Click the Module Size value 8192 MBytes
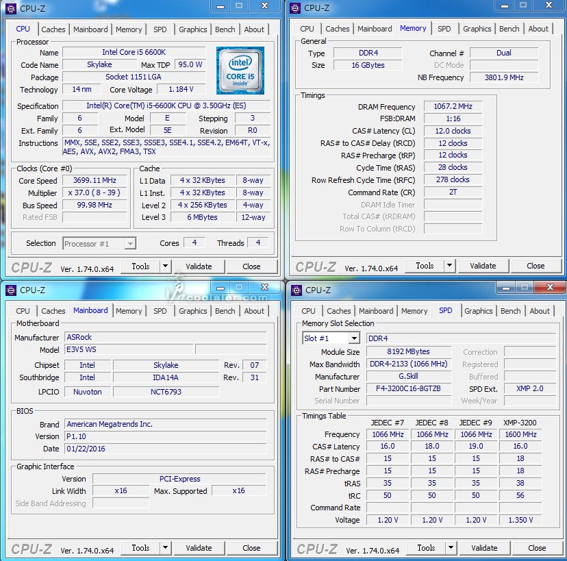The image size is (567, 561). tap(409, 351)
